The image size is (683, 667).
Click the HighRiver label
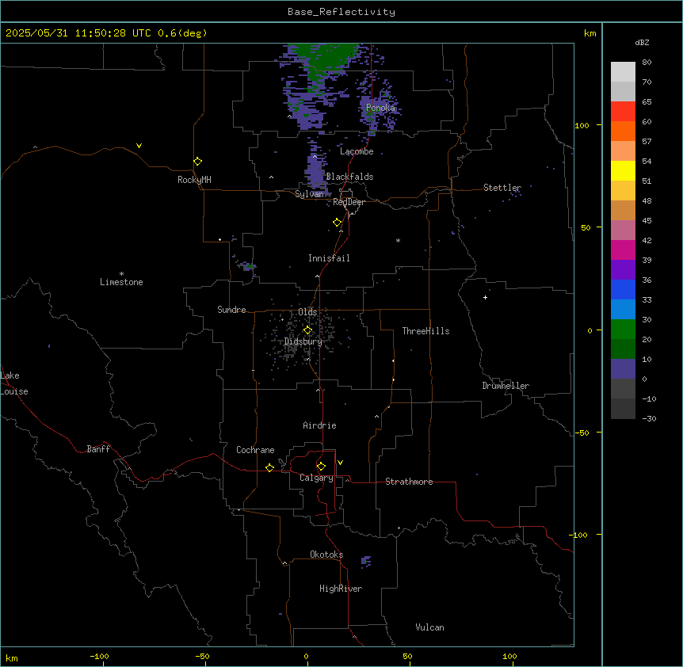341,589
